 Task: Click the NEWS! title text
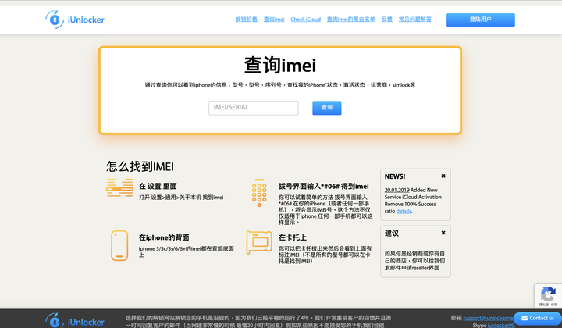(395, 176)
